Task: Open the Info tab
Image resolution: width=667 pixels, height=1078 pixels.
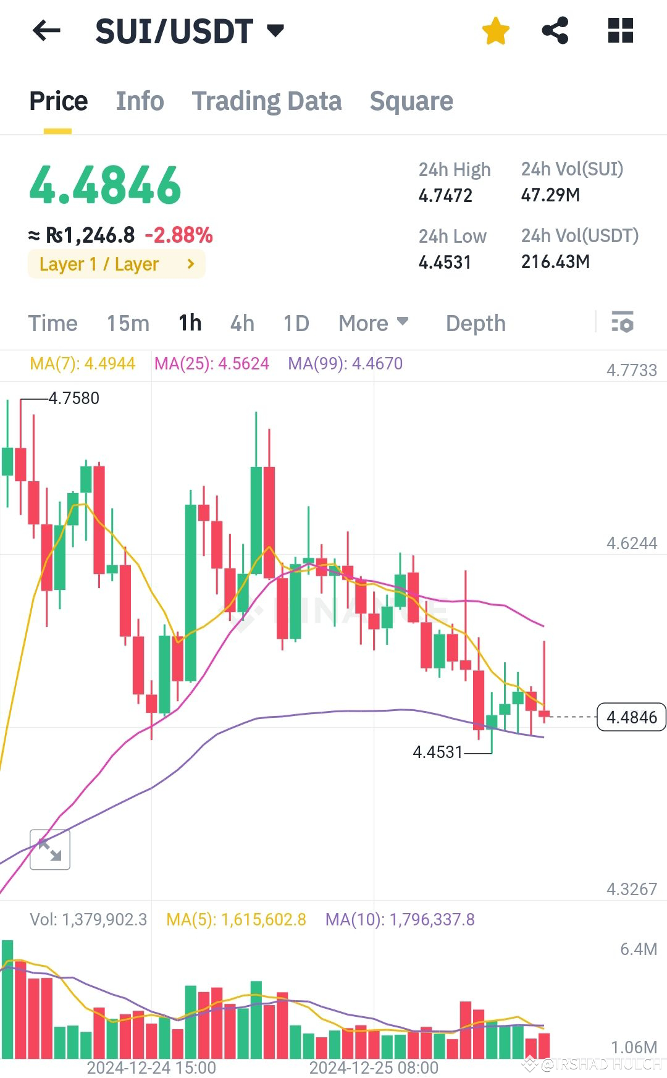Action: [x=140, y=101]
